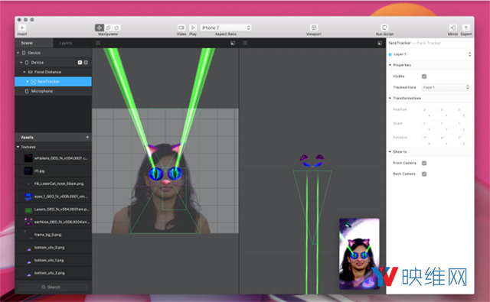Click the Insert plus button in toolbar
This screenshot has width=490, height=302.
22,28
